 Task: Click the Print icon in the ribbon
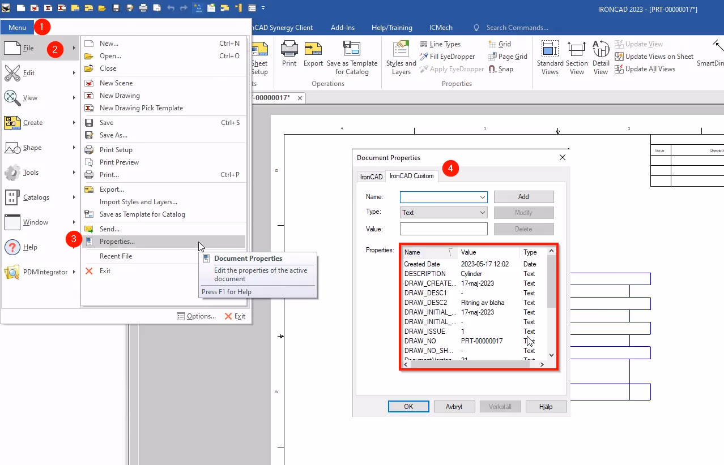pyautogui.click(x=289, y=54)
